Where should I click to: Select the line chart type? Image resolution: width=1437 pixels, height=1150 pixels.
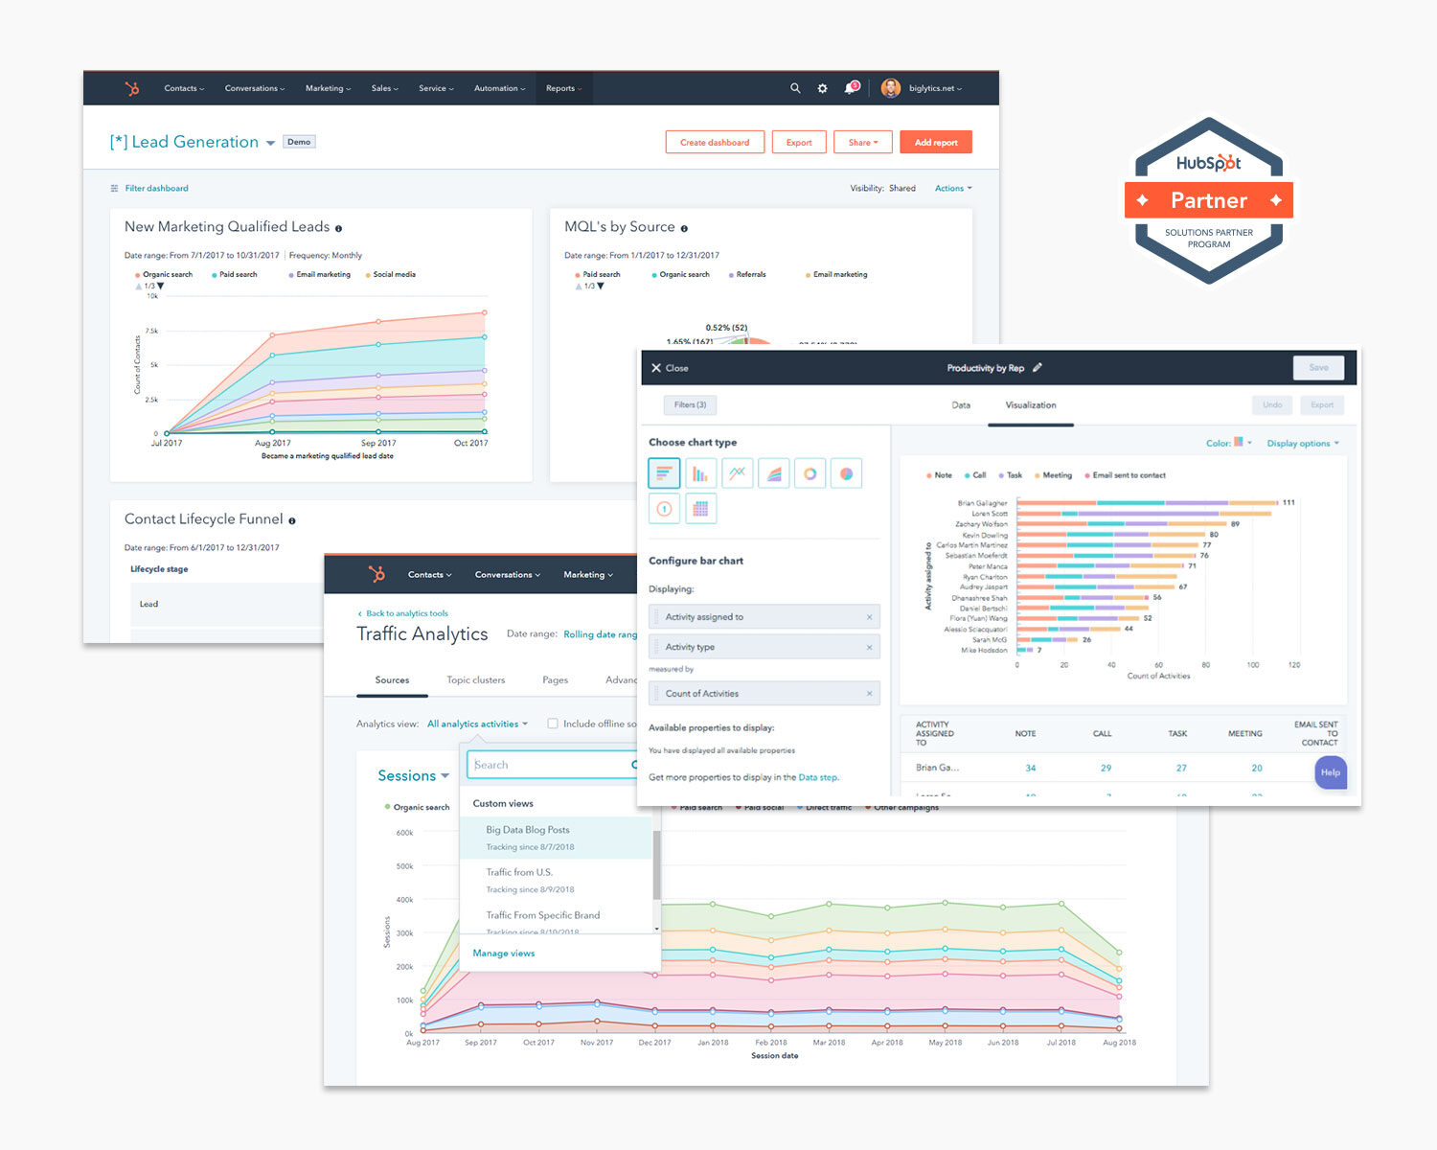click(x=737, y=473)
